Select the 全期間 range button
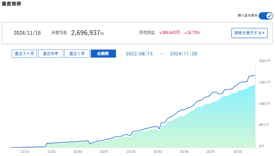 (x=103, y=53)
